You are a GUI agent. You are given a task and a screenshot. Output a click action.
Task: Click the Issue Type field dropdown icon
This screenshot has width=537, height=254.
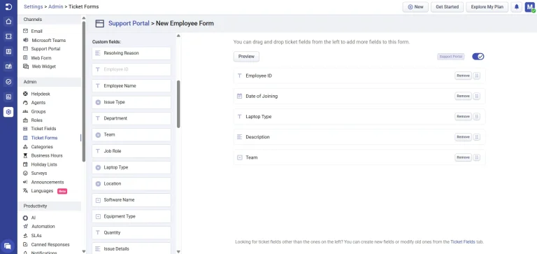point(98,102)
